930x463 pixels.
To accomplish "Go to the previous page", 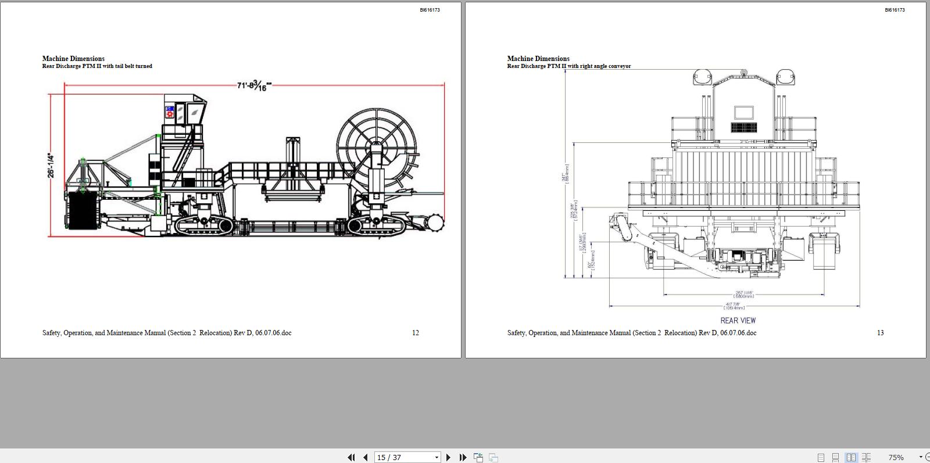I will [x=366, y=457].
